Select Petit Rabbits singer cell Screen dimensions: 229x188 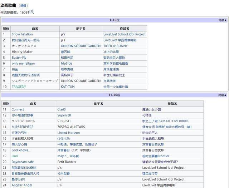pyautogui.click(x=67, y=162)
